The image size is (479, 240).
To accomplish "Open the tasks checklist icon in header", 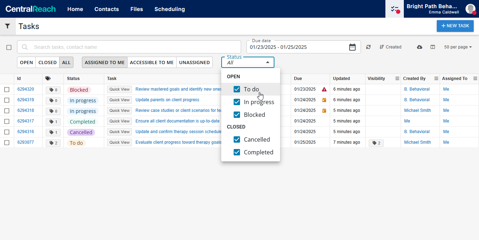I will 395,9.
